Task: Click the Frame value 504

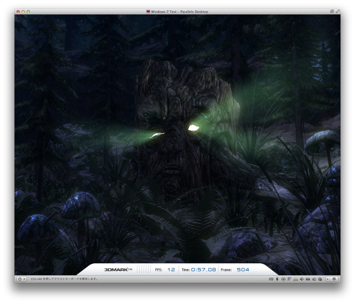Action: pos(243,270)
